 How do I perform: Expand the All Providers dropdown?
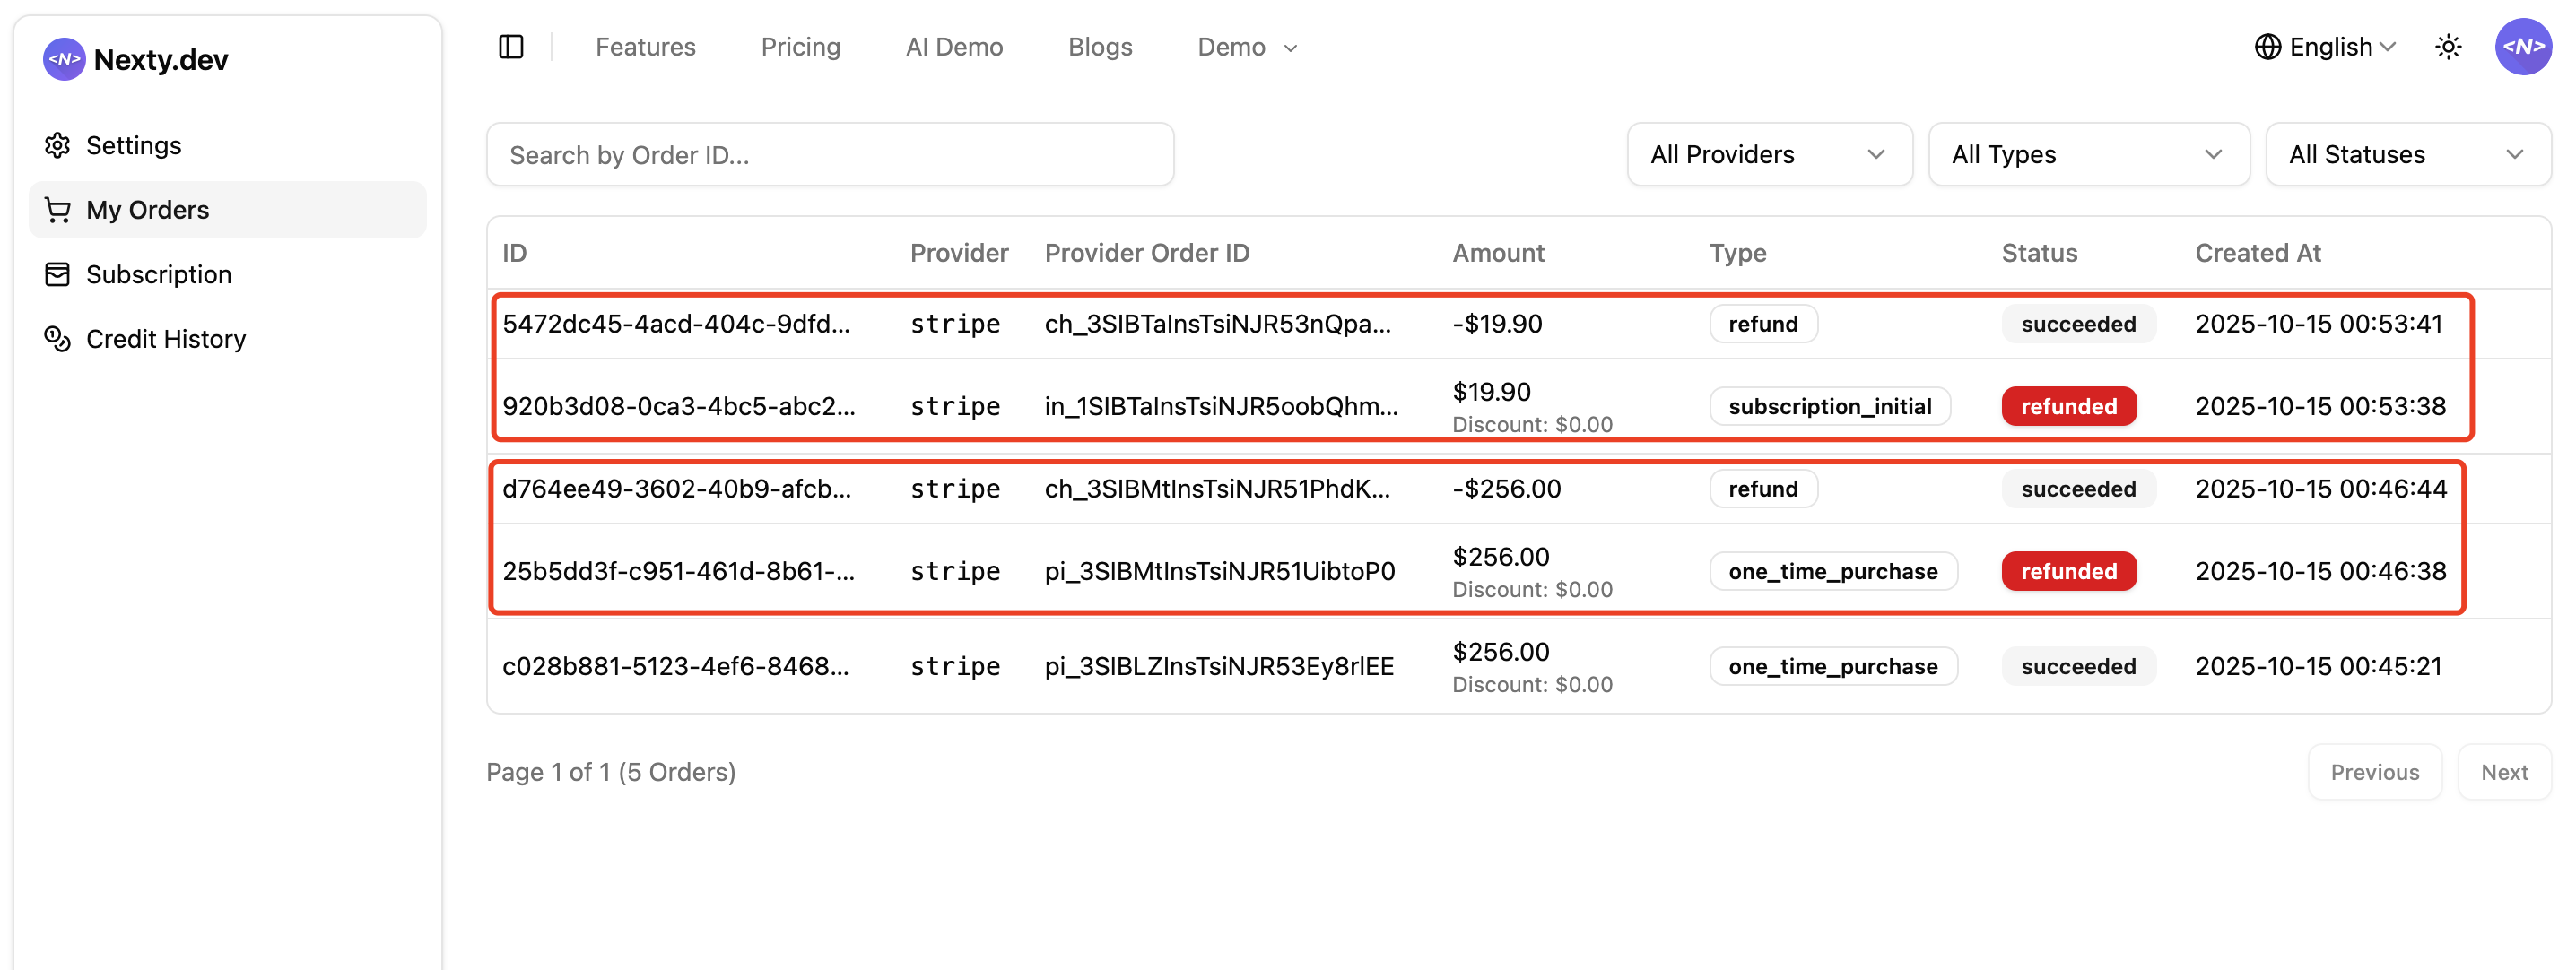[x=1768, y=154]
